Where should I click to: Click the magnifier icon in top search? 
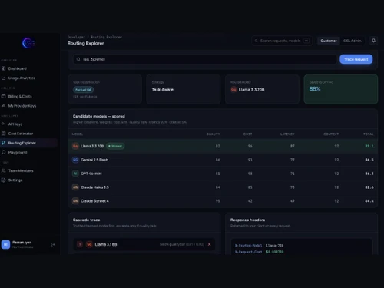click(x=256, y=41)
